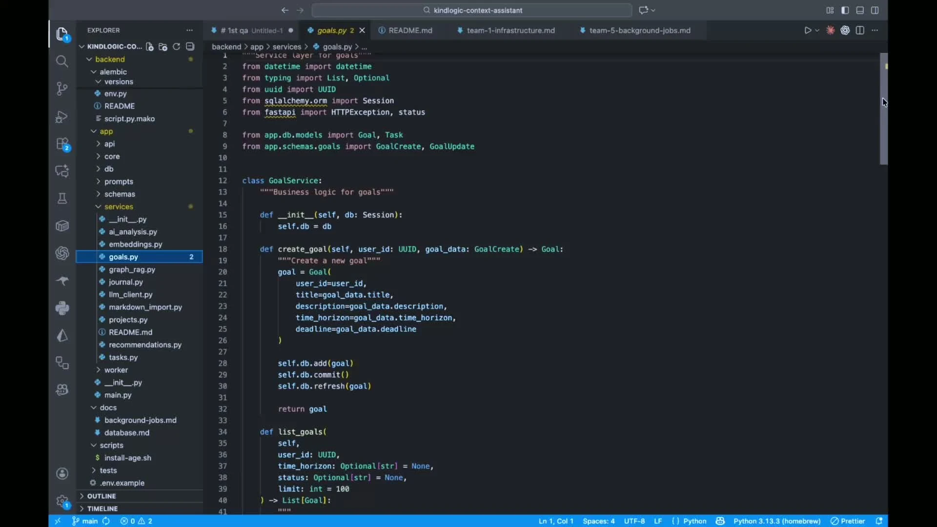Open the Extensions view showing 2 updates
This screenshot has width=937, height=527.
coord(62,144)
